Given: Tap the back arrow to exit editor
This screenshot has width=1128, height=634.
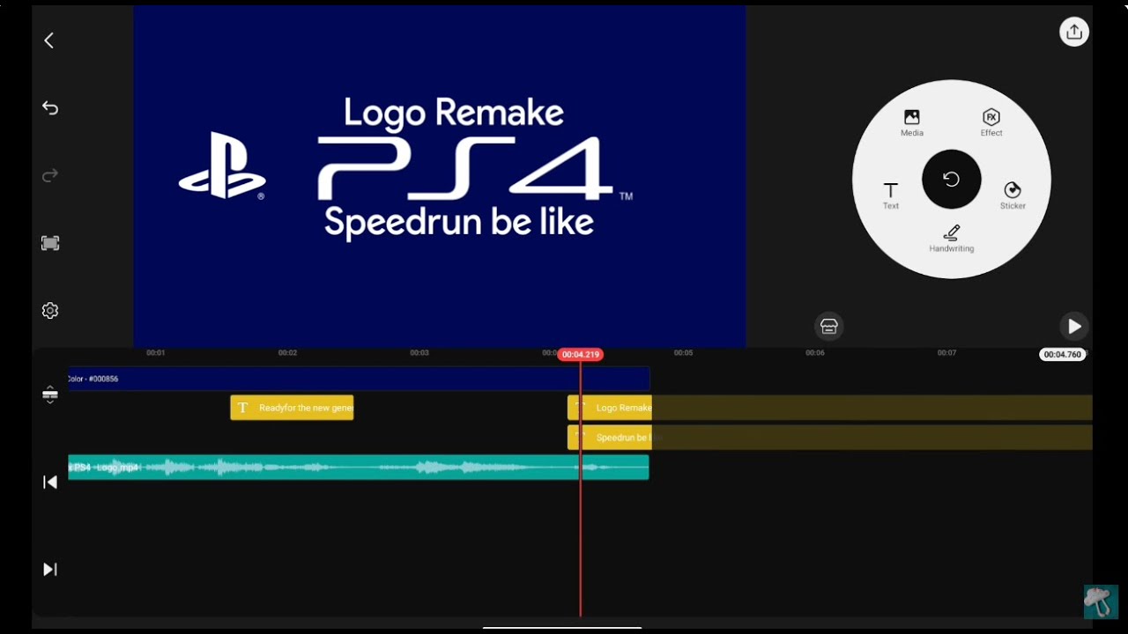Looking at the screenshot, I should pyautogui.click(x=49, y=41).
